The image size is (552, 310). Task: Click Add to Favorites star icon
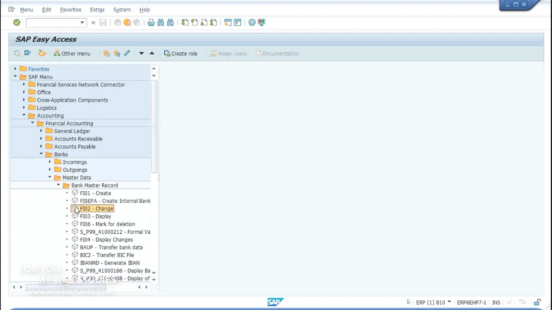pos(106,53)
